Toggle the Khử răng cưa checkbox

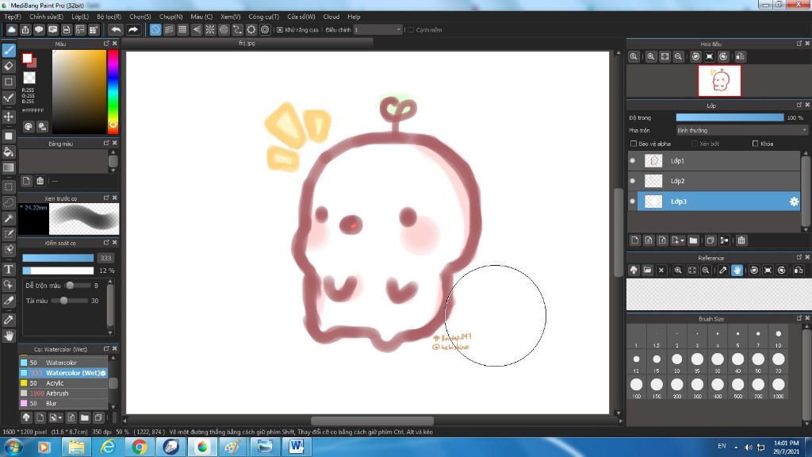[x=280, y=30]
